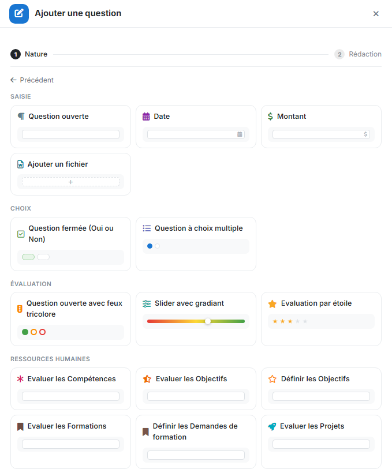Choose the Date card title

(162, 117)
